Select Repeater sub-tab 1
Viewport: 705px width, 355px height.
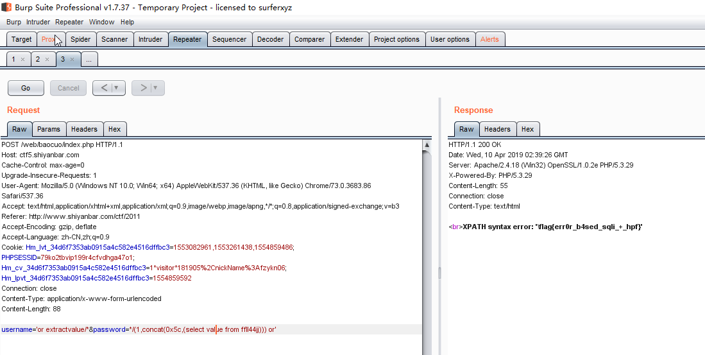[x=13, y=60]
